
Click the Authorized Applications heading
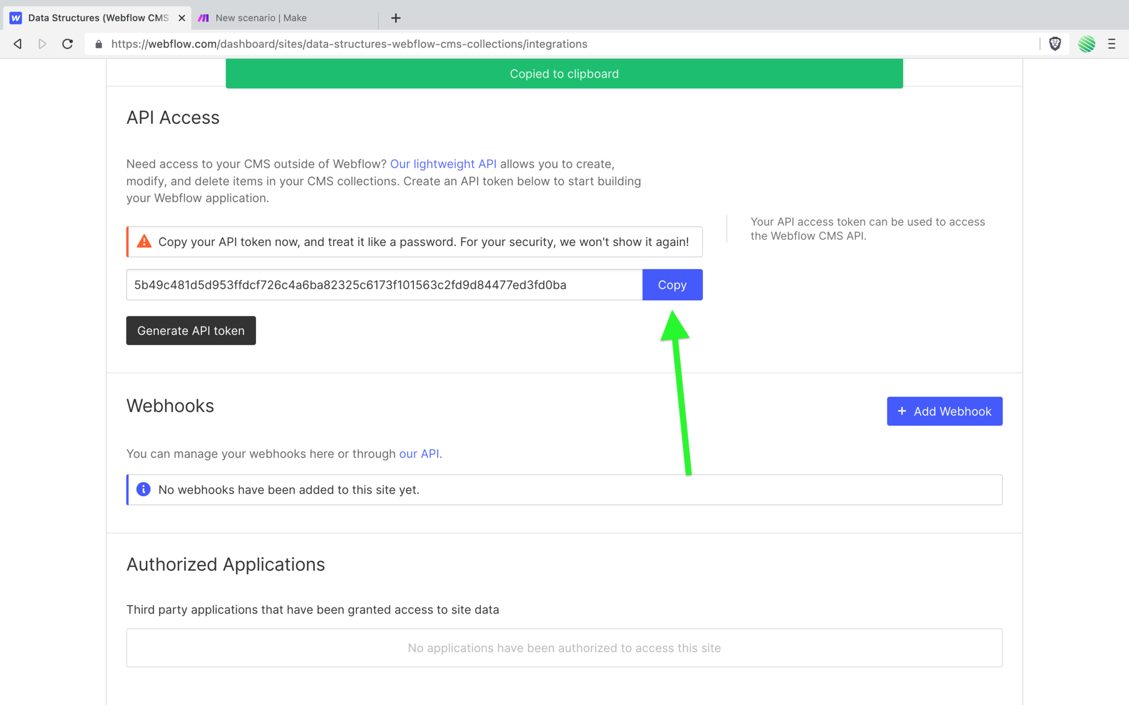(226, 565)
